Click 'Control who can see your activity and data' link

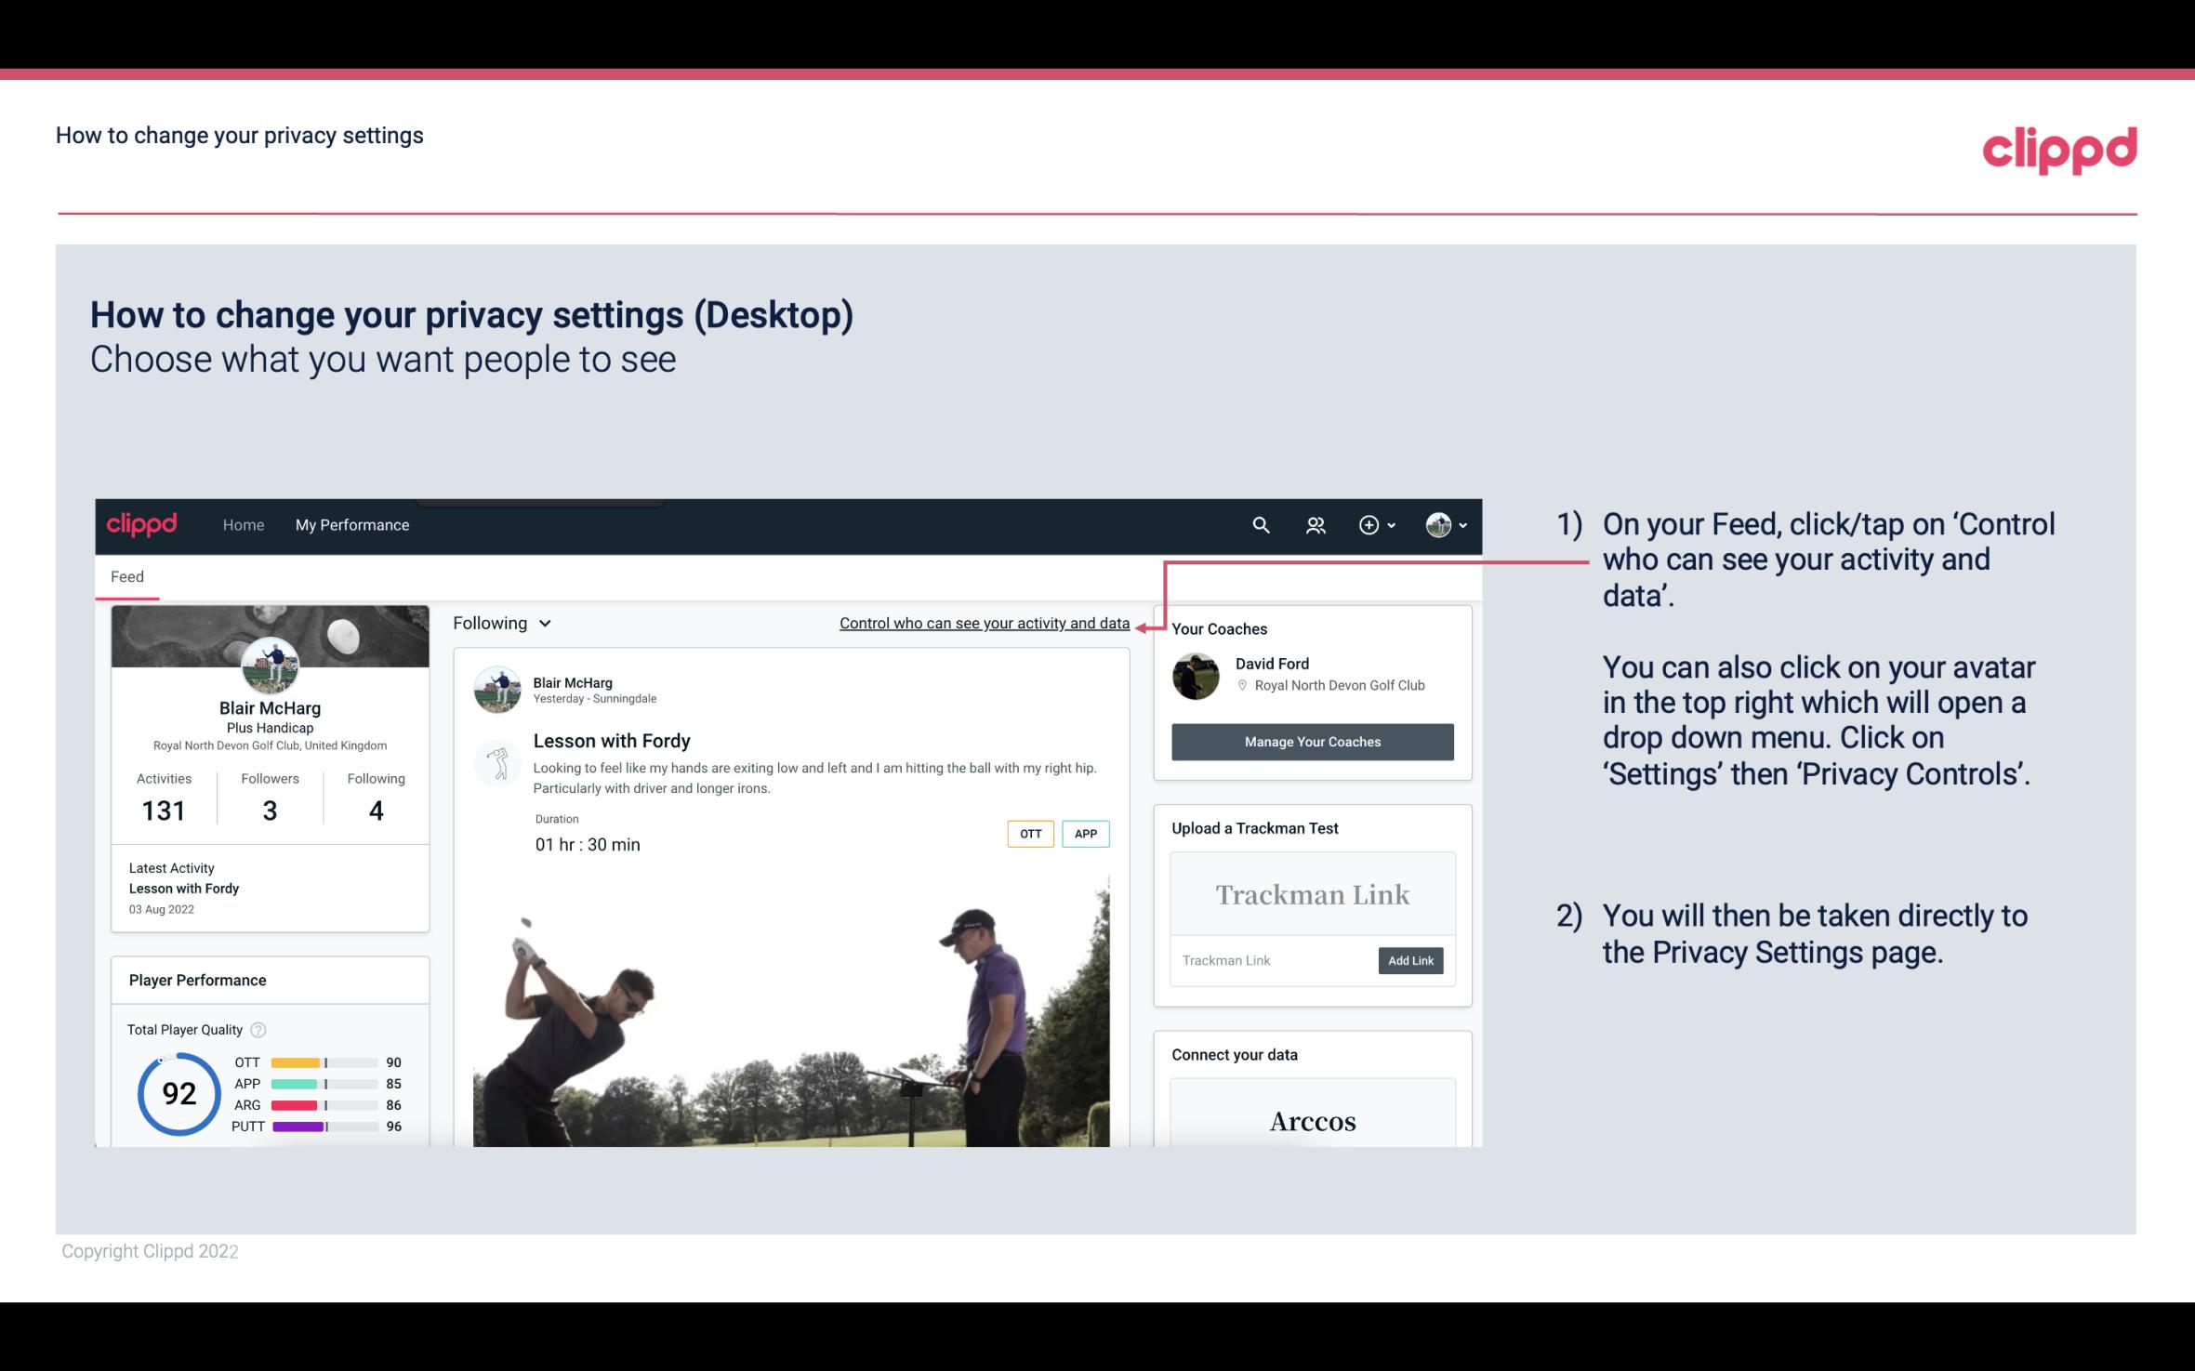tap(984, 623)
